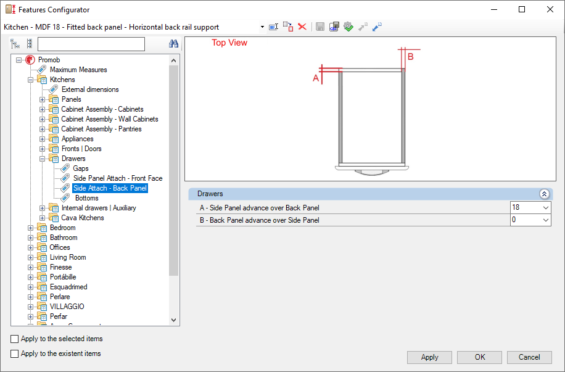
Task: Enable Apply to the existent items
Action: coord(14,353)
